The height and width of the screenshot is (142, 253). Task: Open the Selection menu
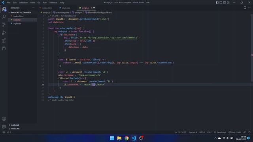pos(23,3)
